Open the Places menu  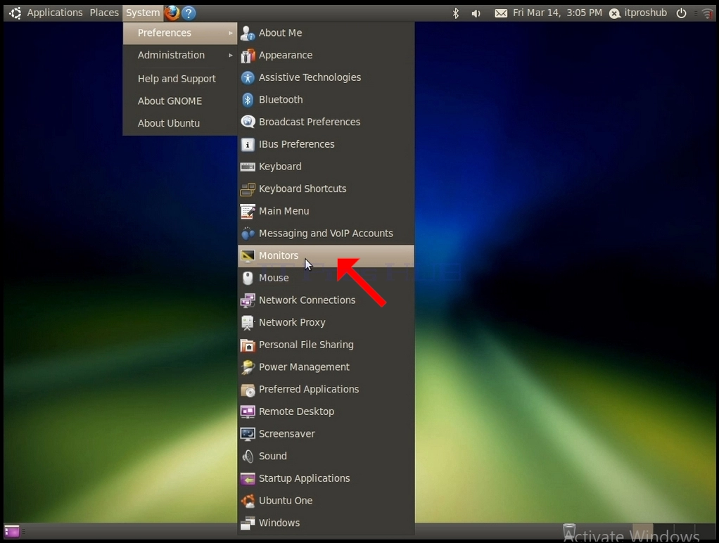tap(104, 13)
